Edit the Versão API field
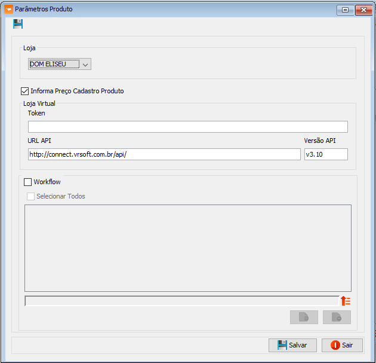The width and height of the screenshot is (376, 363). point(326,154)
